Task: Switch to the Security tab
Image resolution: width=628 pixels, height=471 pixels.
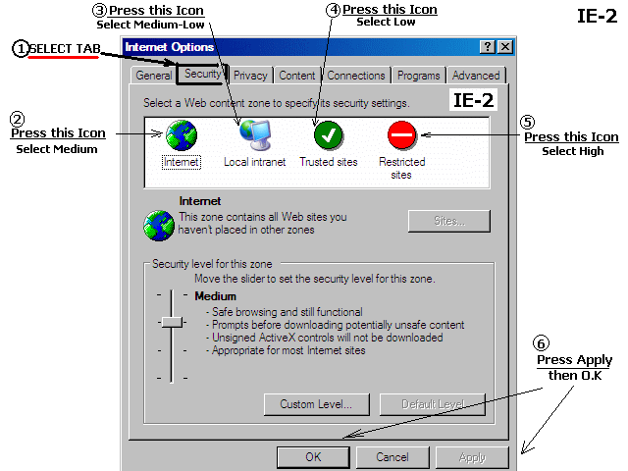Action: [x=202, y=74]
